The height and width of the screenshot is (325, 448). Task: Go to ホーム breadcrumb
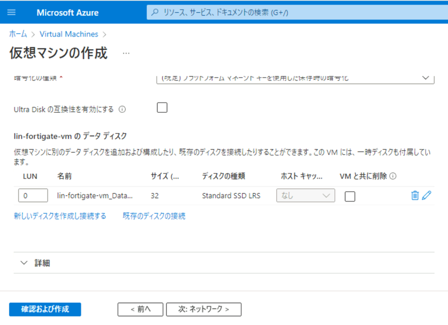coord(18,34)
